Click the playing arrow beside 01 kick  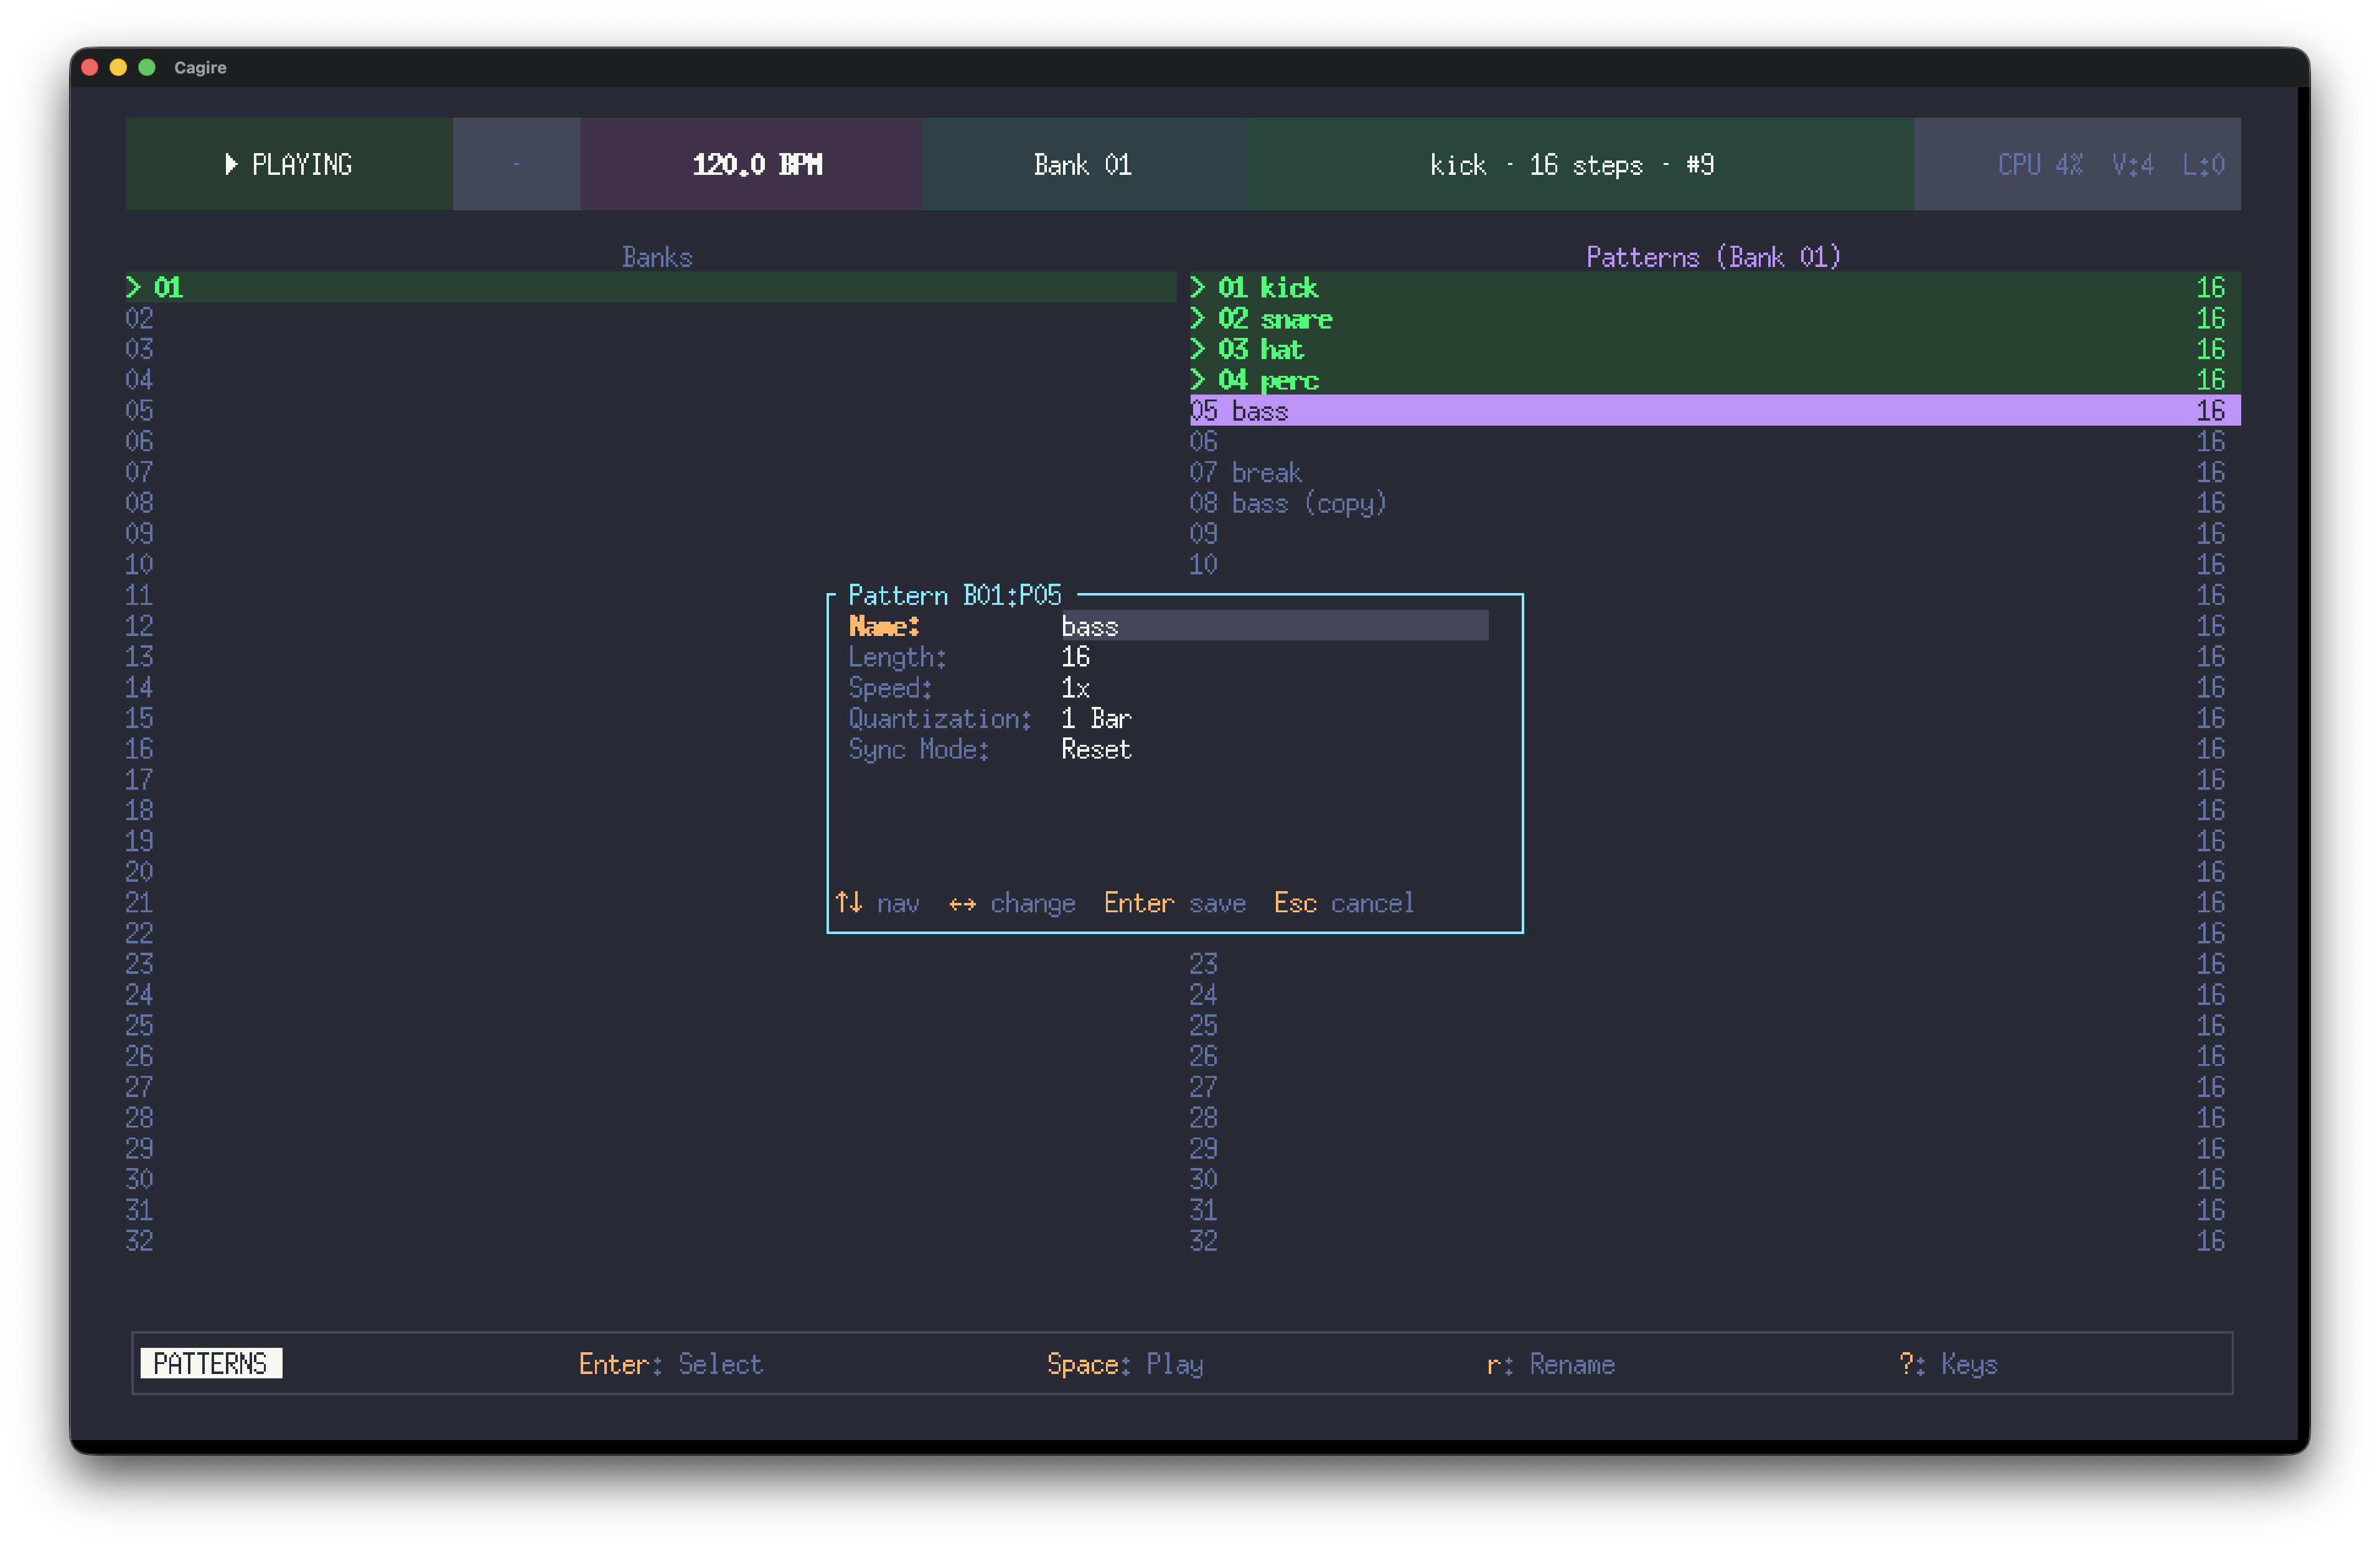(1197, 288)
